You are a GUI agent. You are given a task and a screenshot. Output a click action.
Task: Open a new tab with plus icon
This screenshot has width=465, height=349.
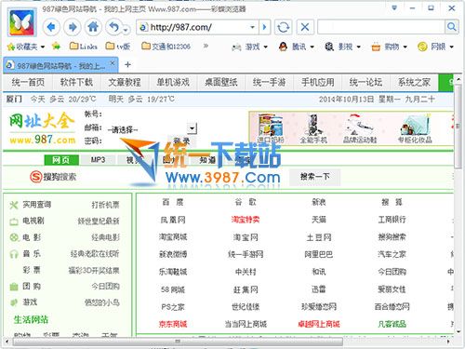coord(127,64)
